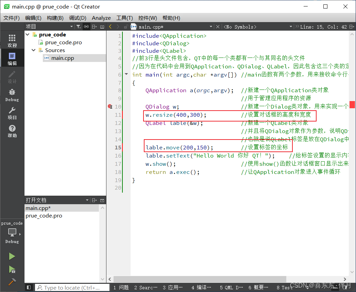The height and width of the screenshot is (292, 356).
Task: Switch to the 4 编译 output tab
Action: [201, 287]
